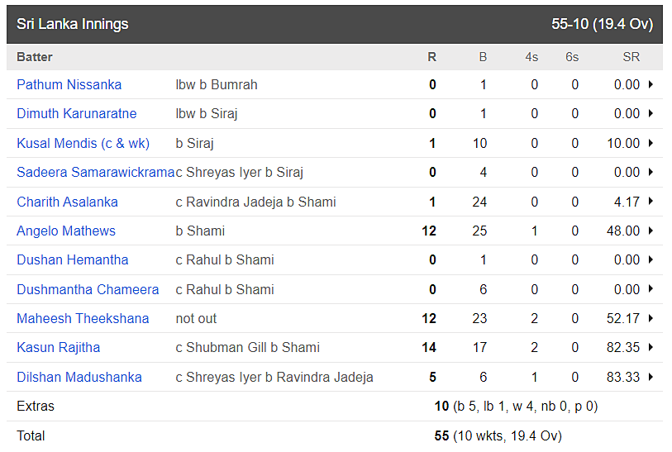The width and height of the screenshot is (672, 452).
Task: Expand the arrow on Dushmantha Chameera's row
Action: [651, 289]
